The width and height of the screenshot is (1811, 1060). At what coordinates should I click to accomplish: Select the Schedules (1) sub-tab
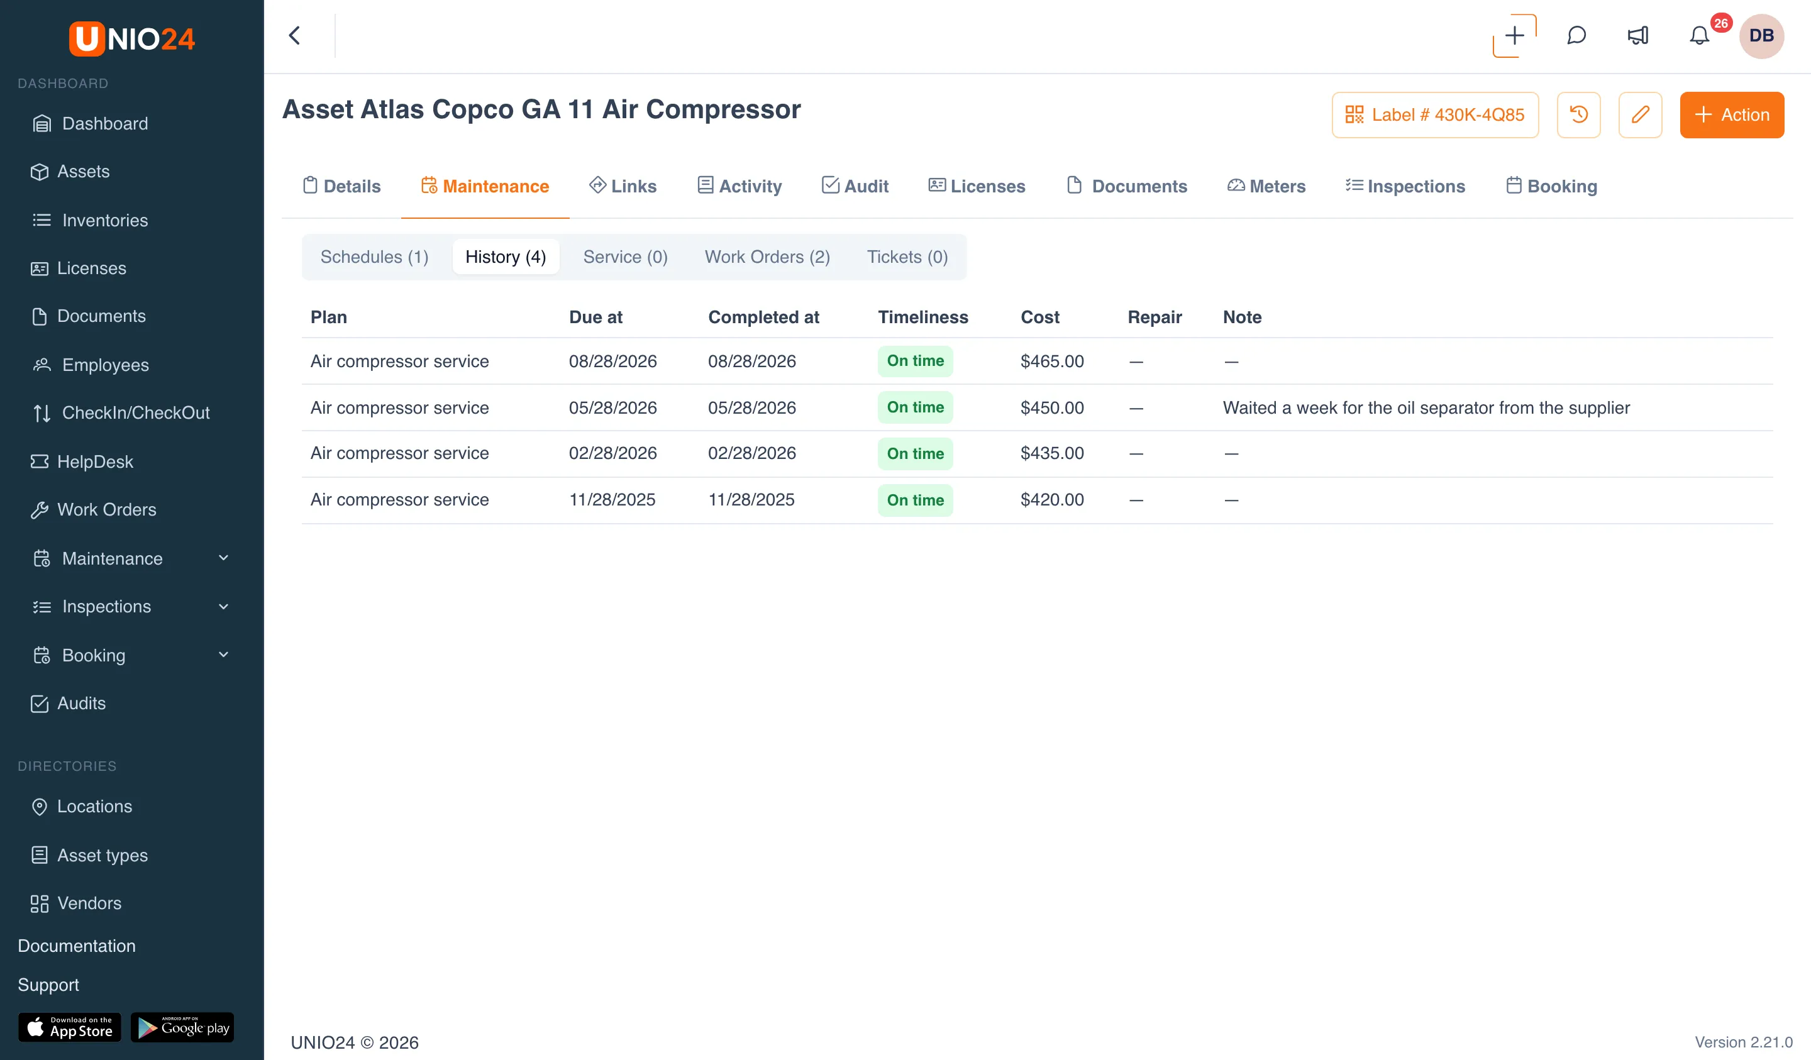click(374, 257)
